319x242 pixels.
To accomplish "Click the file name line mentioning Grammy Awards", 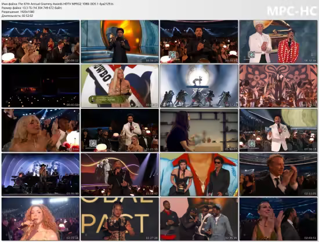I will pyautogui.click(x=57, y=4).
